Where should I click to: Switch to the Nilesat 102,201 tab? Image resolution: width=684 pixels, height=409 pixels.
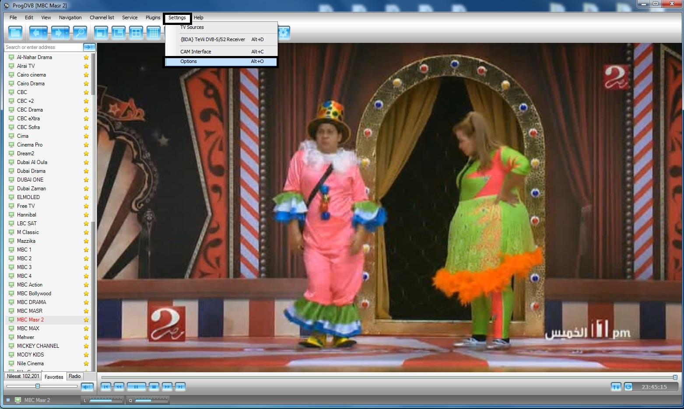point(23,376)
